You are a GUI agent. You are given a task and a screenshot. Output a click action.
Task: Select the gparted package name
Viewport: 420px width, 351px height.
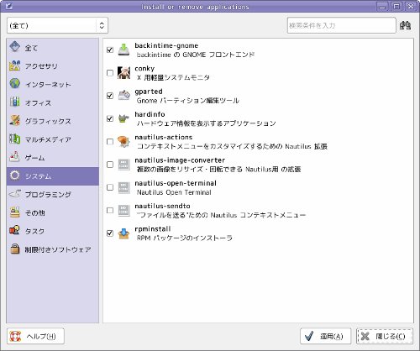(x=149, y=92)
